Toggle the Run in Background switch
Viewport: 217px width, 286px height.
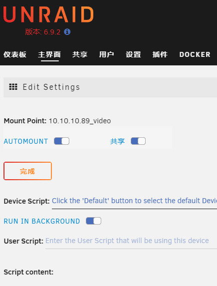[94, 221]
